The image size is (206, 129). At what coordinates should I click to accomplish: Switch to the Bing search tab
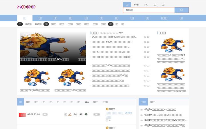click(x=136, y=5)
